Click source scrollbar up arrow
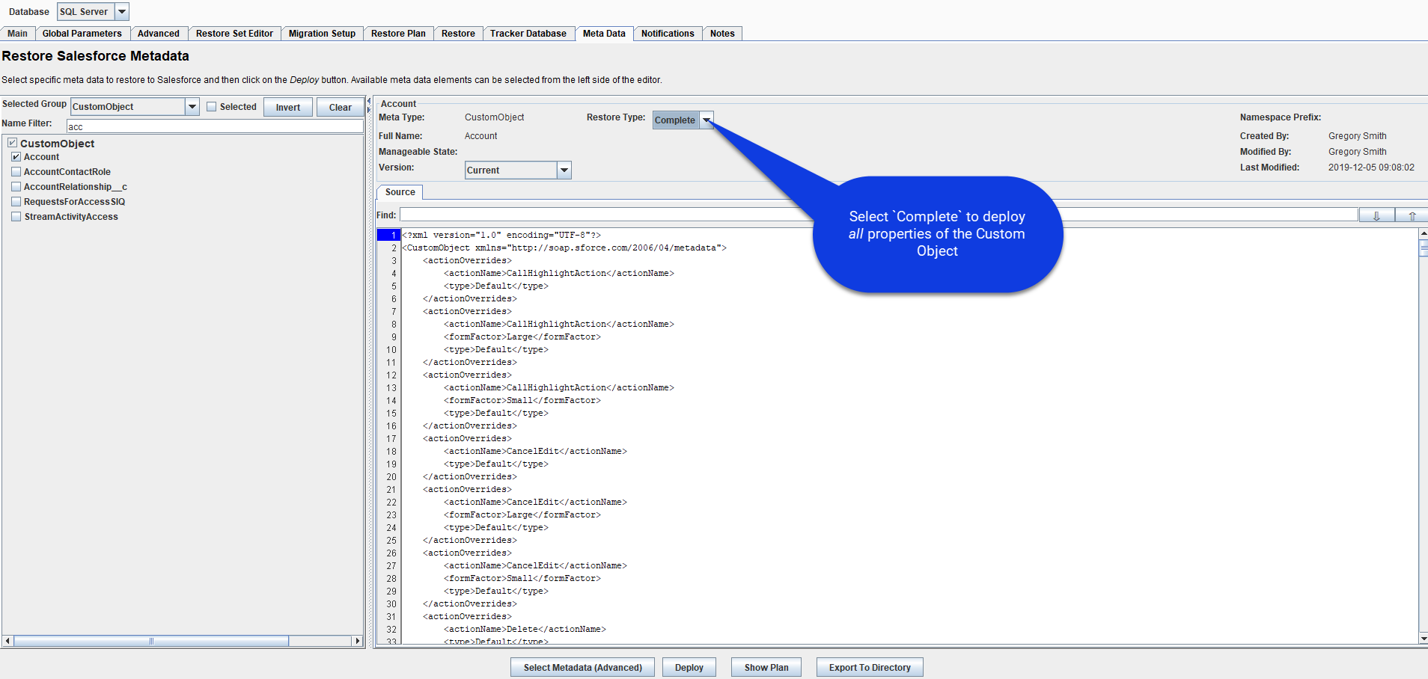Viewport: 1428px width, 679px height. coord(1423,234)
